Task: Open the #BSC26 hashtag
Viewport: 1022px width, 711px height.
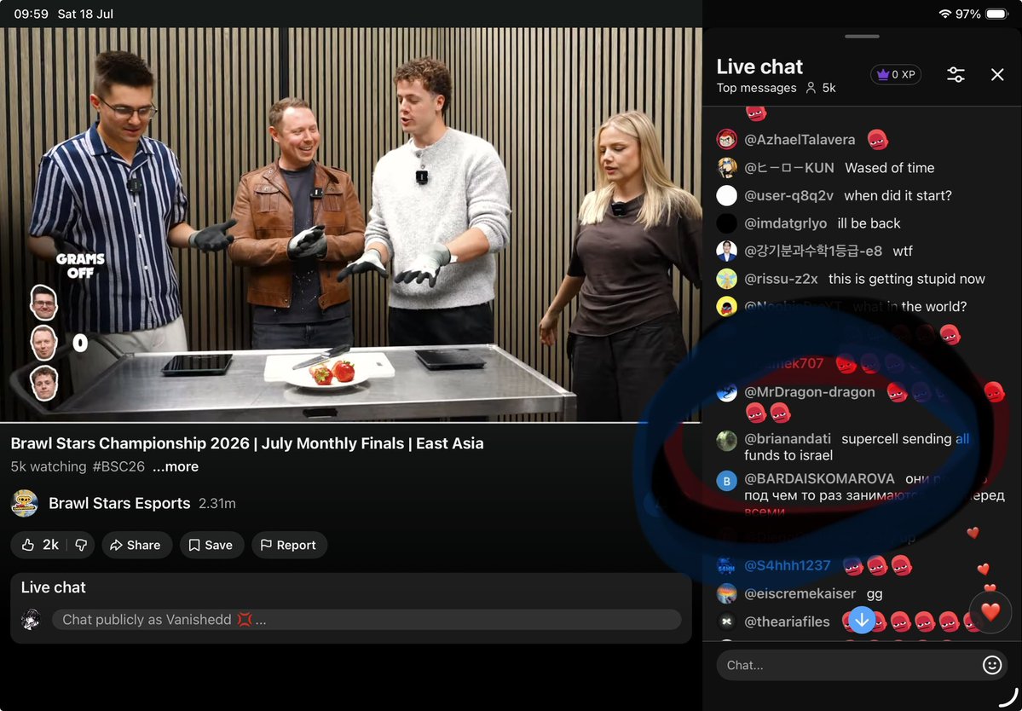Action: pos(118,466)
